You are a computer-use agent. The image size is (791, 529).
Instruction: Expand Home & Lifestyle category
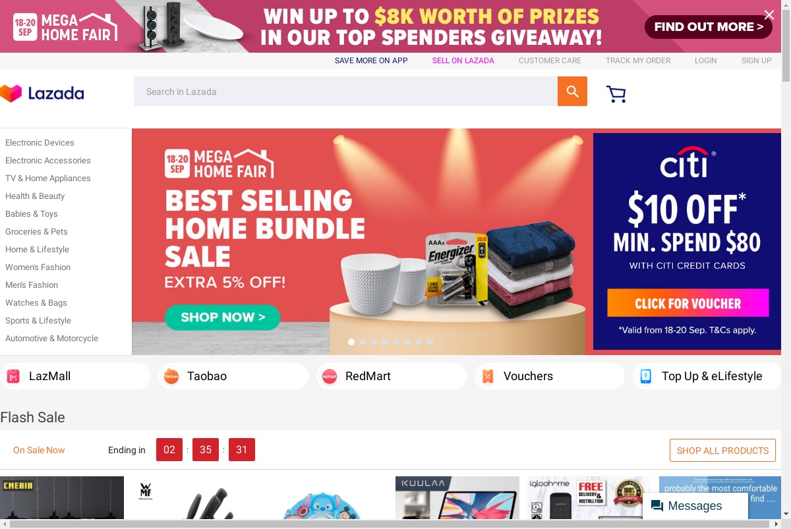pyautogui.click(x=37, y=249)
